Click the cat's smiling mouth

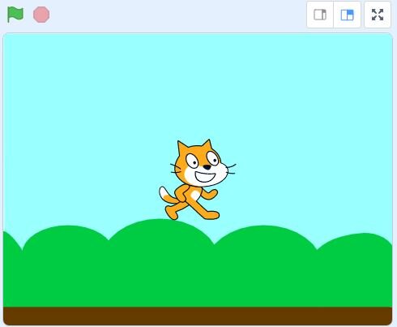pos(205,177)
